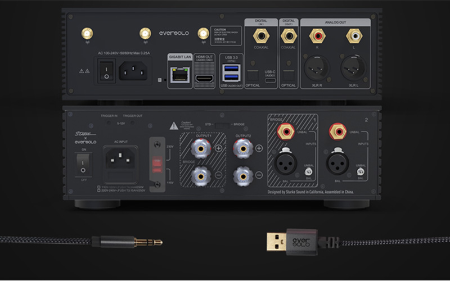This screenshot has width=450, height=281.
Task: Click channel 1 balanced XLR input
Action: (x=286, y=162)
